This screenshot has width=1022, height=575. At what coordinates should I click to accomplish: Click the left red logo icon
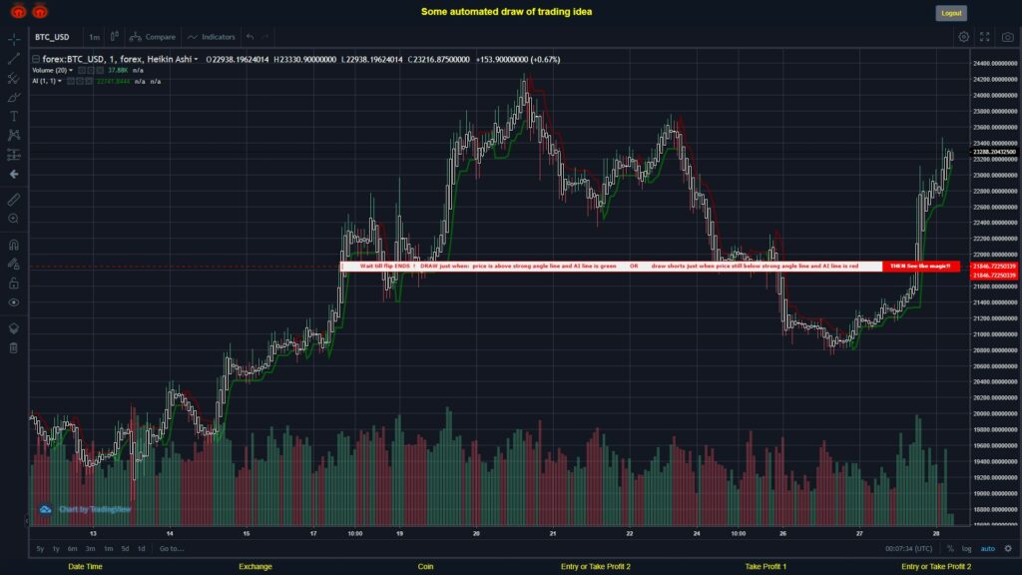click(x=18, y=11)
